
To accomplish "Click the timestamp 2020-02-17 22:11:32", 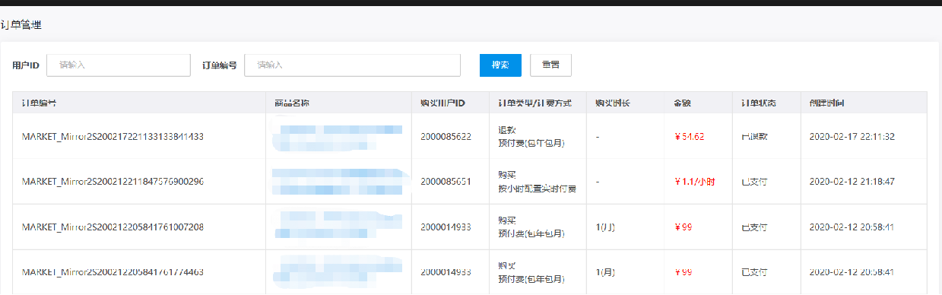I will [x=852, y=137].
